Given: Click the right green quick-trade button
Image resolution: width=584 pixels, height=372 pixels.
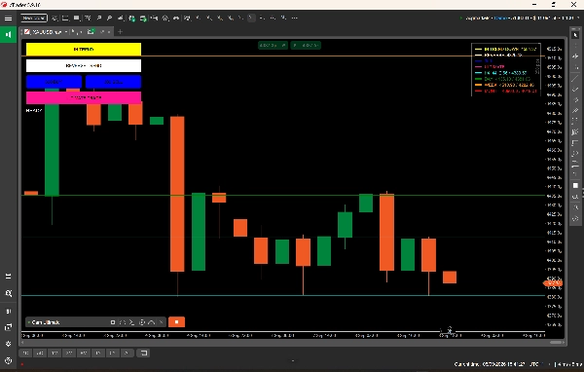Looking at the screenshot, I should pyautogui.click(x=306, y=46).
